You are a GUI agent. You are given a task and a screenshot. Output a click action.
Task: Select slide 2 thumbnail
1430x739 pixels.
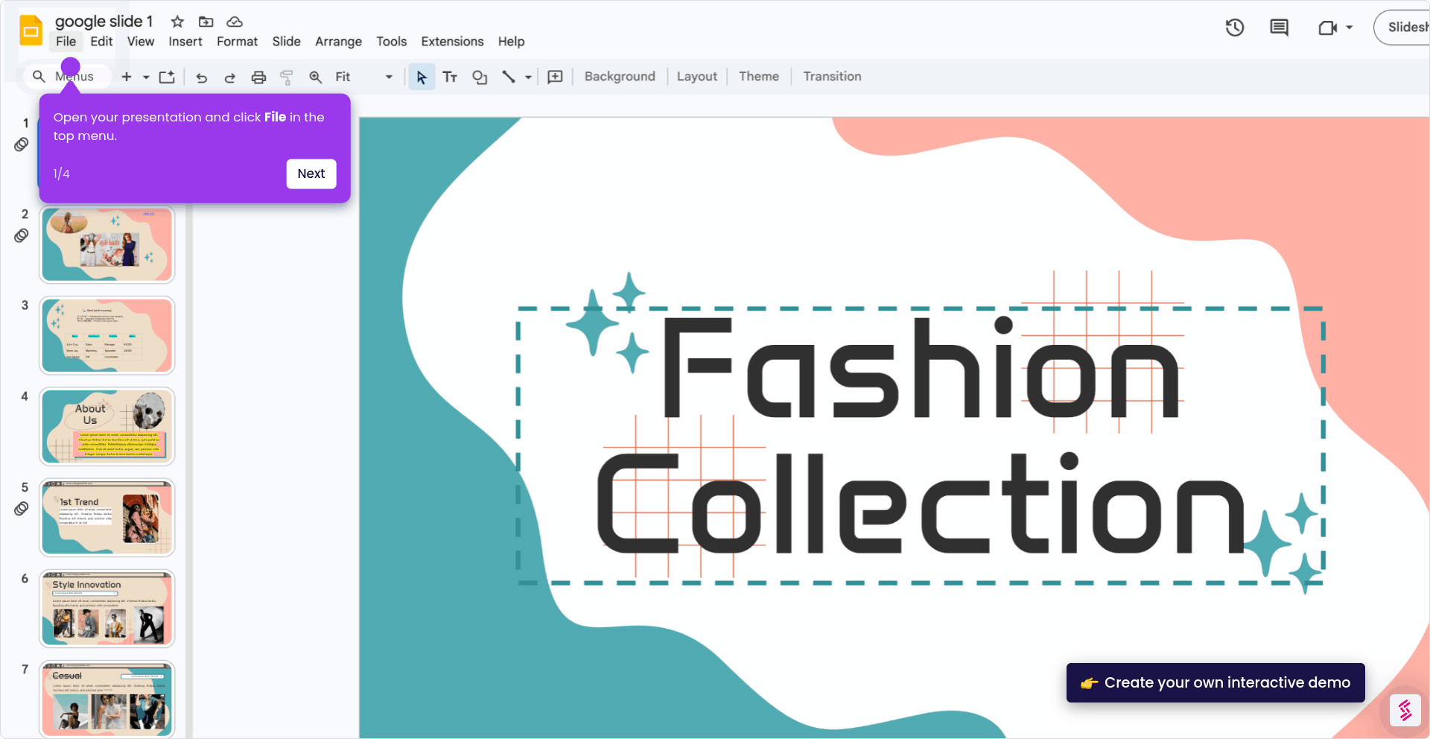click(x=107, y=244)
